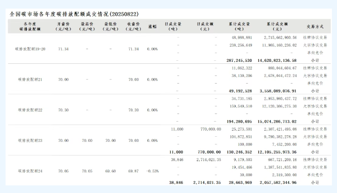Click subtotal volume 194,280,695
337x193 pixels.
pos(239,122)
